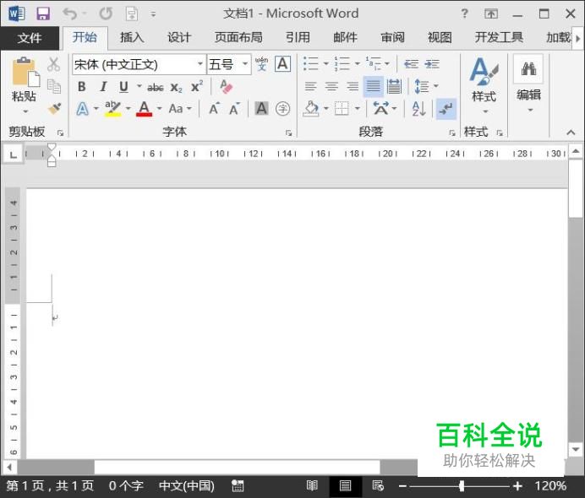Click the Save icon in quick access toolbar
This screenshot has width=585, height=498.
tap(43, 14)
